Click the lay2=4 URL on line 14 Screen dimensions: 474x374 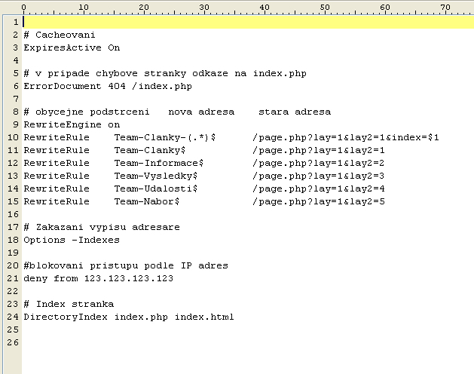319,189
